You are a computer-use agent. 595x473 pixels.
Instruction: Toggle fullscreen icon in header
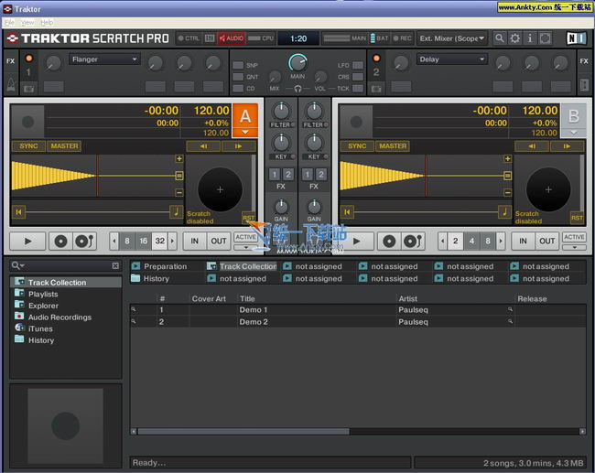pos(546,38)
